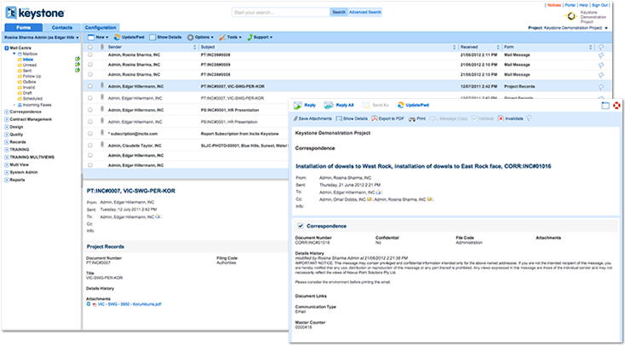Viewport: 625px width, 345px height.
Task: Expand the Correspondence tree node
Action: coord(6,112)
